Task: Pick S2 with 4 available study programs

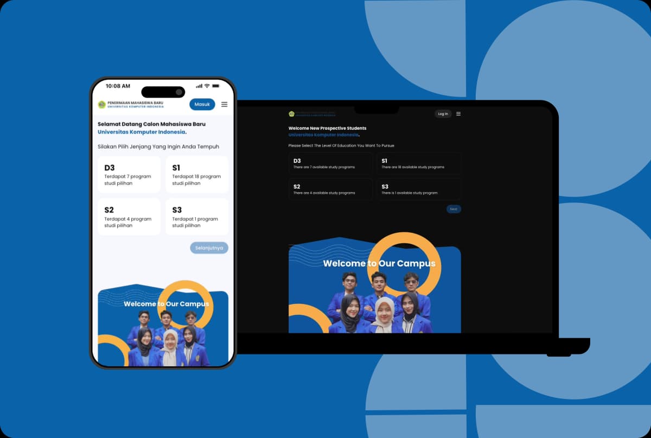Action: point(330,189)
